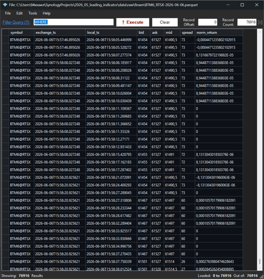264x279 pixels.
Task: Select row header for row 15:58:05.446999
Action: (x=5, y=40)
